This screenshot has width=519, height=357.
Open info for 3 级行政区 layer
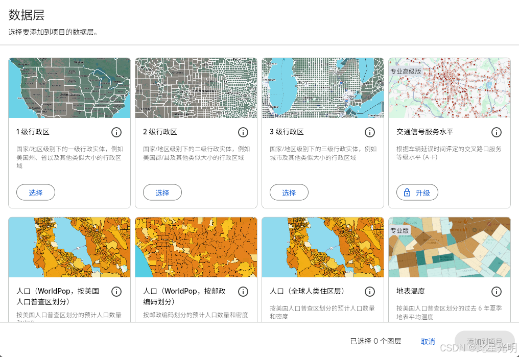370,132
